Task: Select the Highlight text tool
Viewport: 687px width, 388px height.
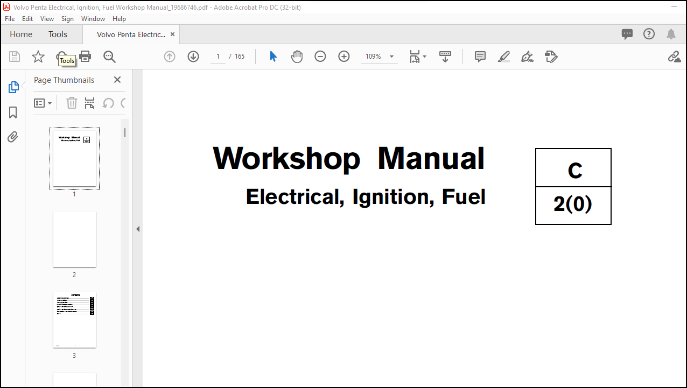Action: click(504, 57)
